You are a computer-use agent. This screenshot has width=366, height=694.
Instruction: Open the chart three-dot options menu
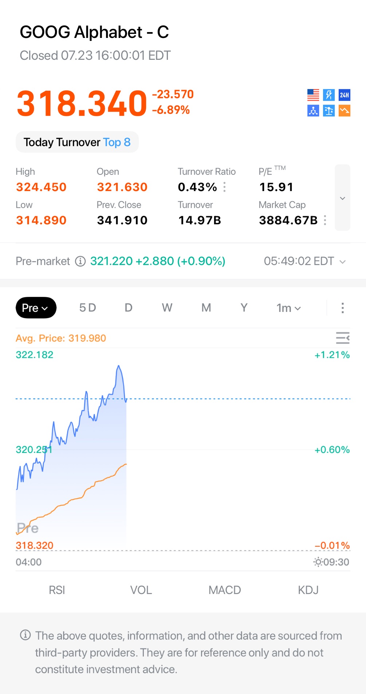[342, 308]
